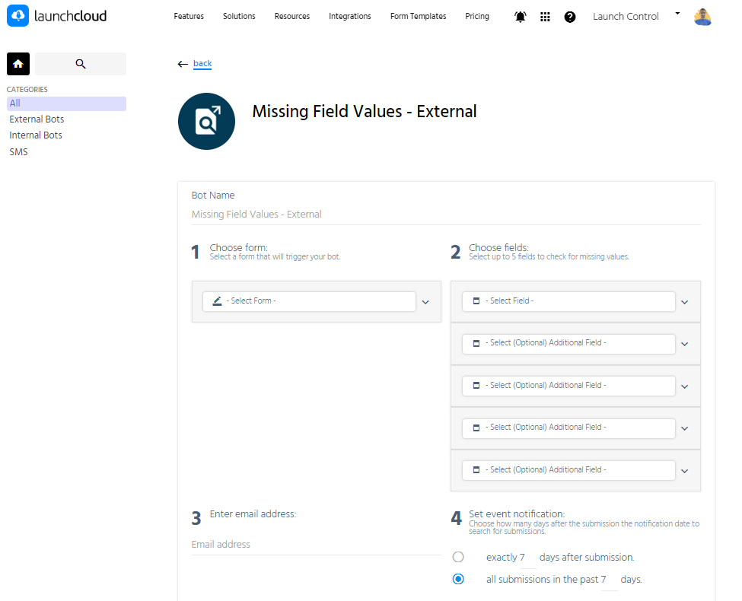Open the apps grid menu
The width and height of the screenshot is (742, 601).
(545, 17)
